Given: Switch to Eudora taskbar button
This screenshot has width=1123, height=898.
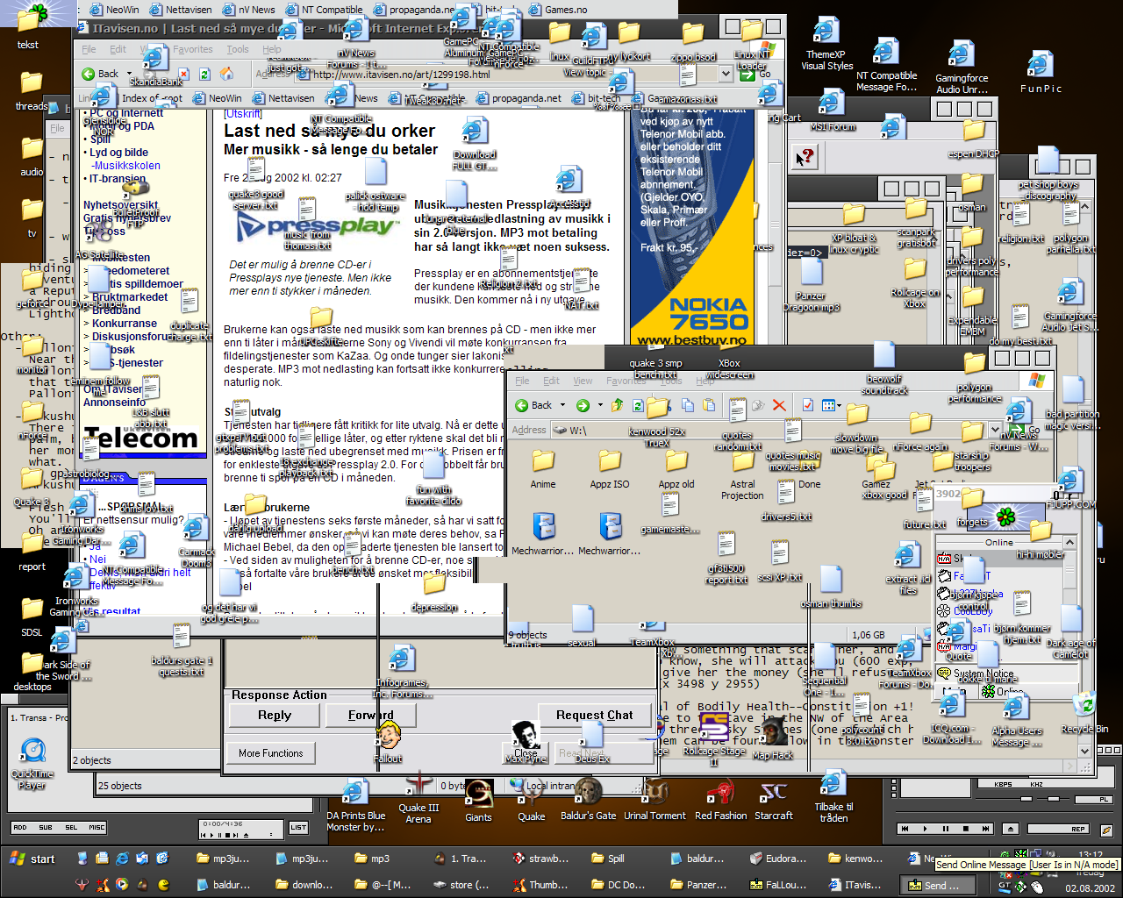Looking at the screenshot, I should pyautogui.click(x=778, y=859).
